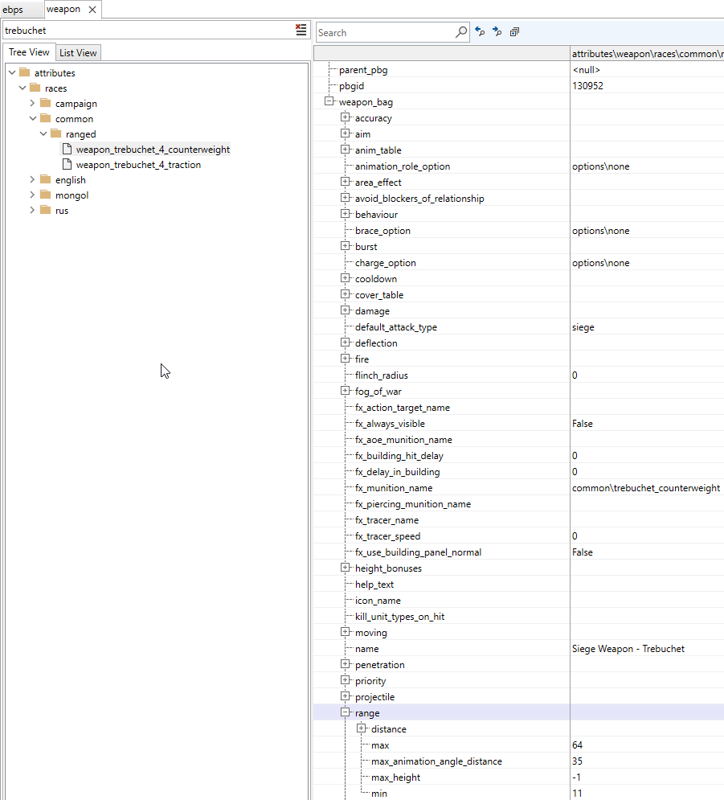This screenshot has width=724, height=800.
Task: Expand the damage node
Action: coord(346,310)
